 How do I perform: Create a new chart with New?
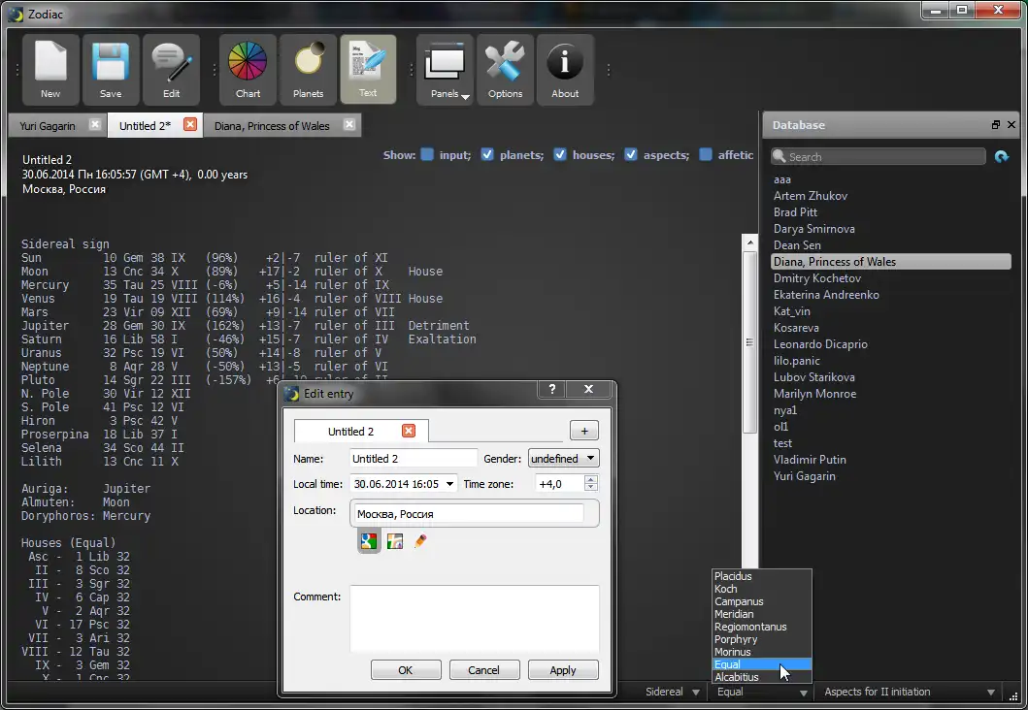point(50,70)
